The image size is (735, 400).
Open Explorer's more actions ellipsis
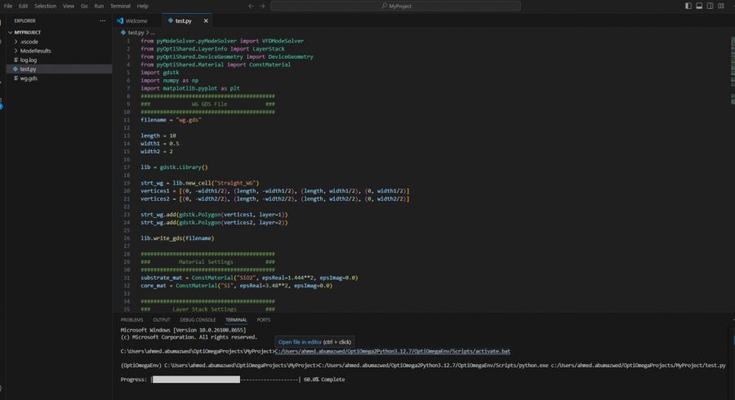[x=103, y=20]
